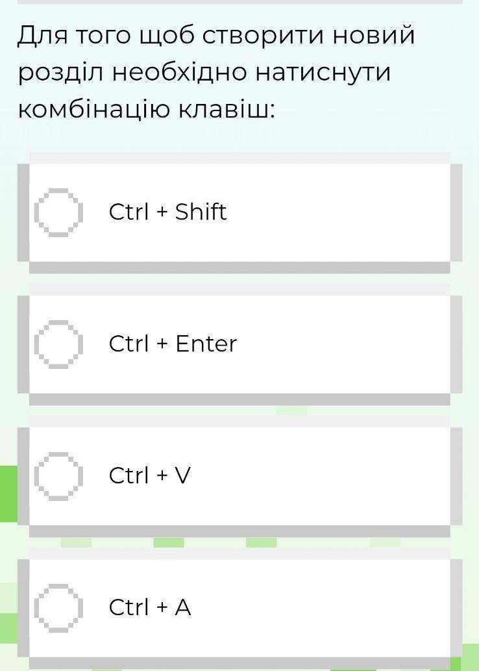Click the green block beside the Ctrl + V card
This screenshot has height=671, width=479.
point(8,494)
